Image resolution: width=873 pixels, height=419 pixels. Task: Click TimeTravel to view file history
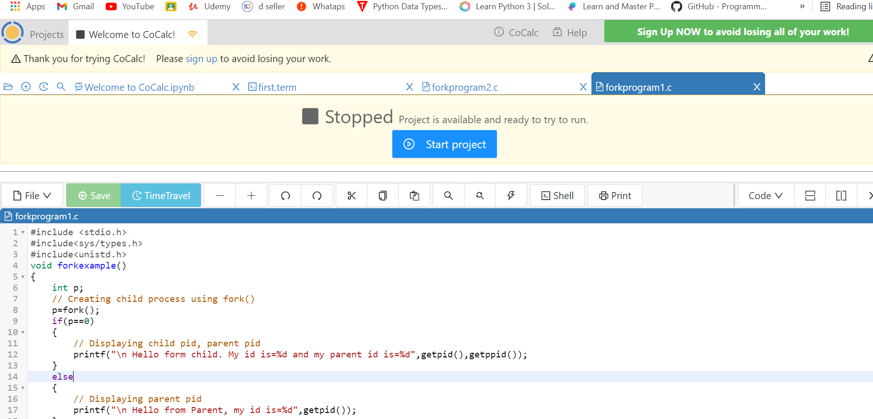point(161,195)
